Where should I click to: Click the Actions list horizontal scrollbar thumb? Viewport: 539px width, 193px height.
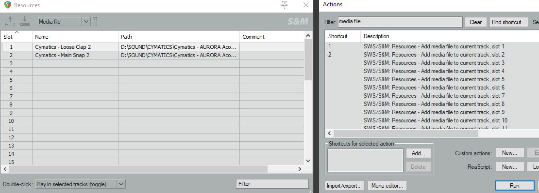tap(405, 133)
